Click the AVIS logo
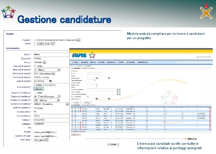This screenshot has width=216, height=154. tap(79, 55)
